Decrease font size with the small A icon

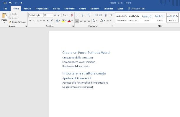[x=59, y=15]
